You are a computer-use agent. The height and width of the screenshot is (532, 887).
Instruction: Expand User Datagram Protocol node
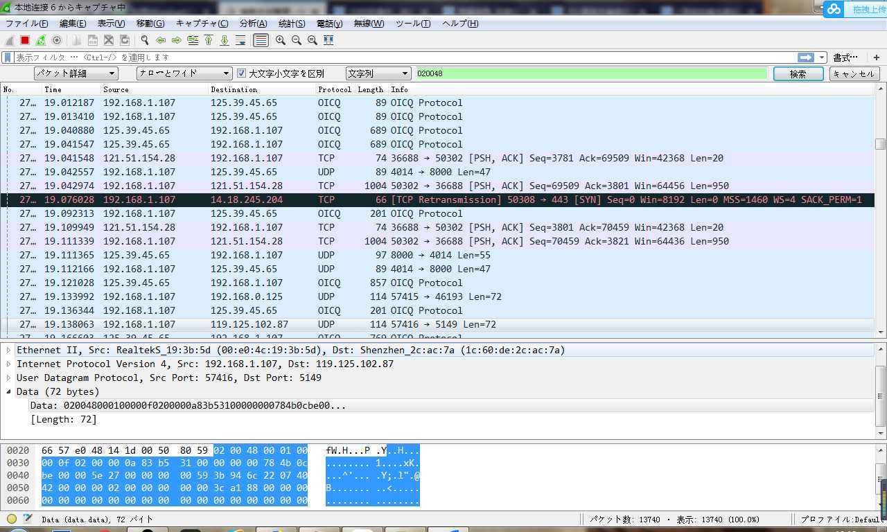click(9, 378)
